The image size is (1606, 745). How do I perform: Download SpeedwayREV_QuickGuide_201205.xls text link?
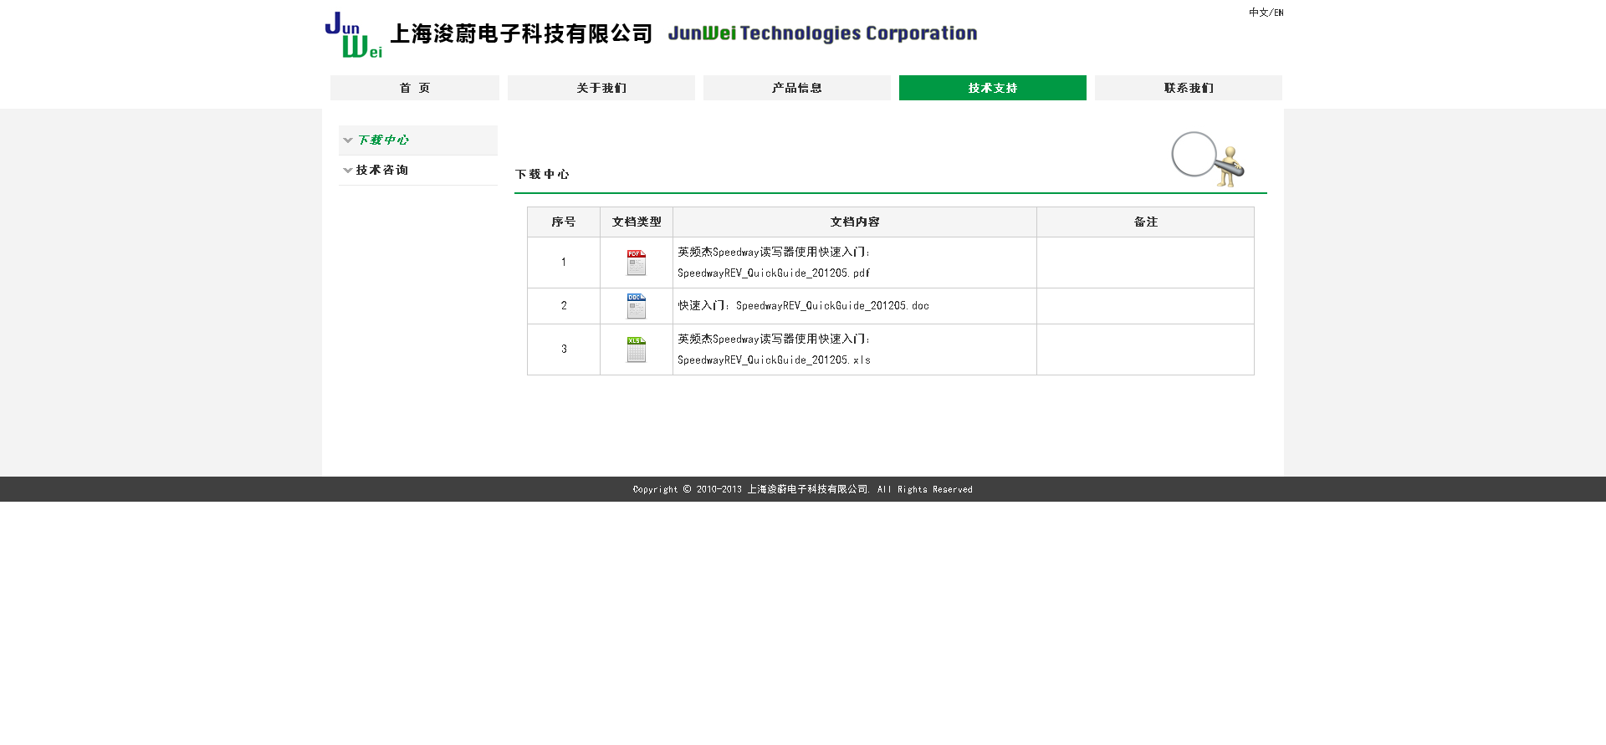coord(773,360)
